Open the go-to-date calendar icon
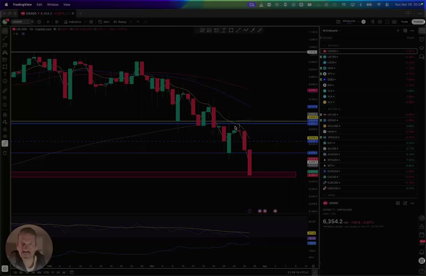426x276 pixels. coord(72,273)
